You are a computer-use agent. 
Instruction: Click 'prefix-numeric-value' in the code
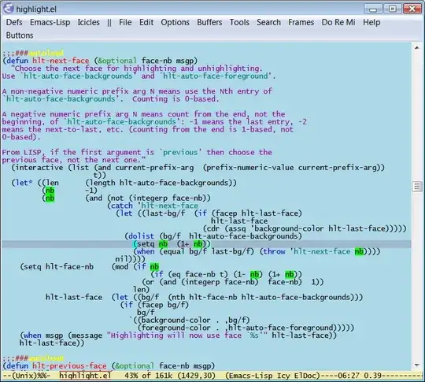coord(250,168)
